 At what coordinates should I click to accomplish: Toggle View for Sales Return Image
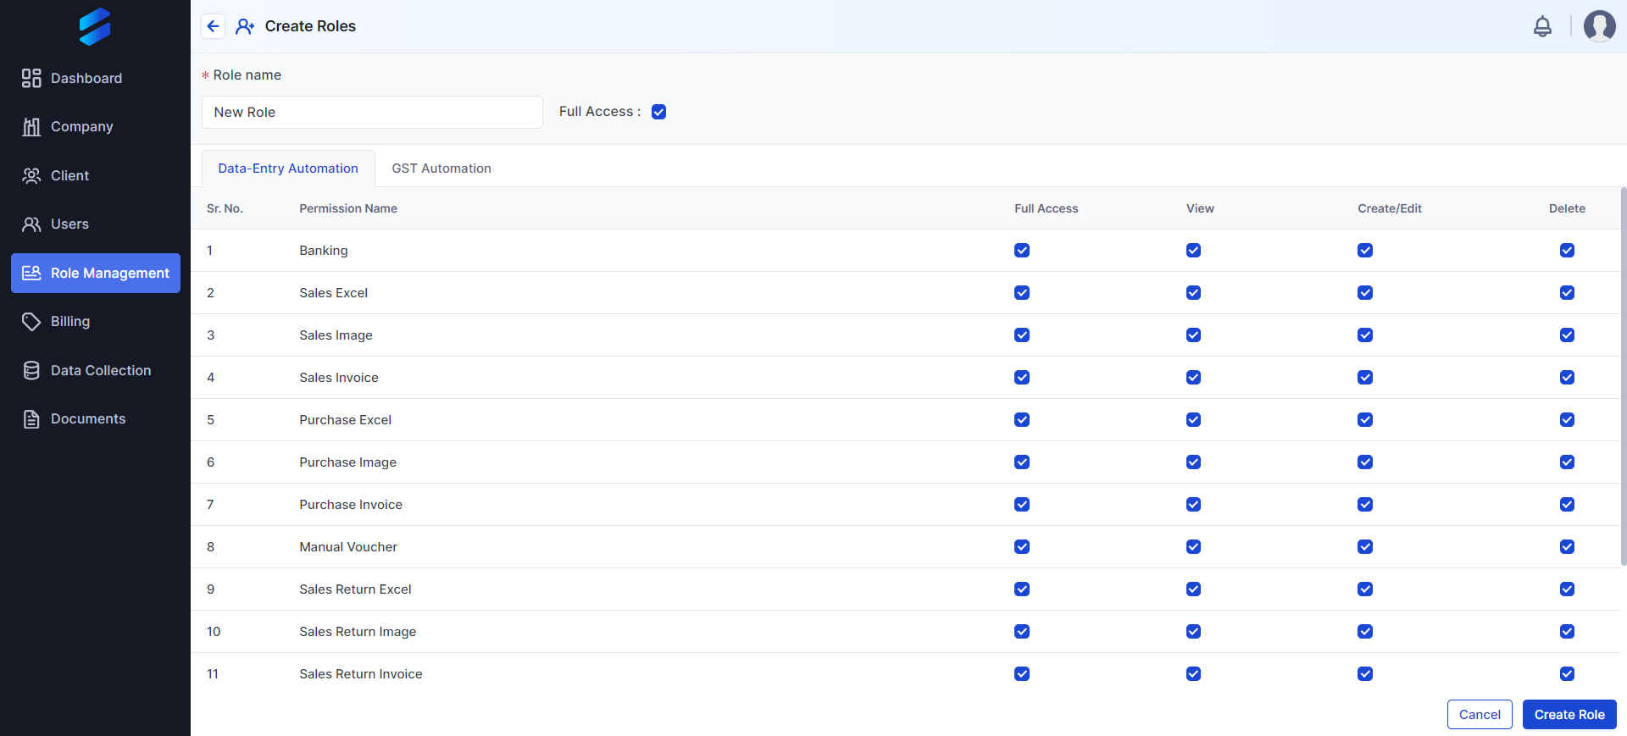tap(1193, 632)
